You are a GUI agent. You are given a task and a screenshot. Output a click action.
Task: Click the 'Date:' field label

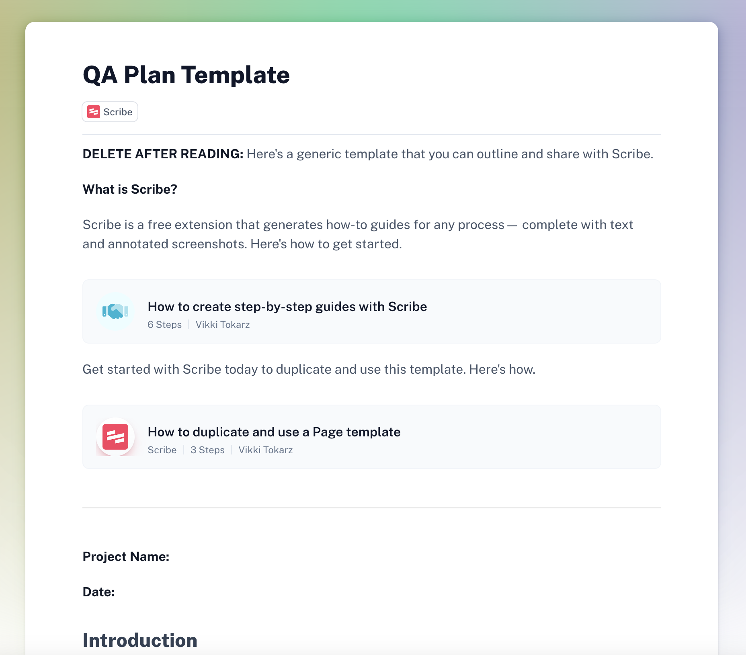pyautogui.click(x=98, y=592)
